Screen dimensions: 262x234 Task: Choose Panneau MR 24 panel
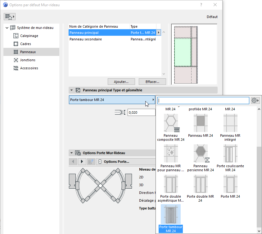(201, 126)
